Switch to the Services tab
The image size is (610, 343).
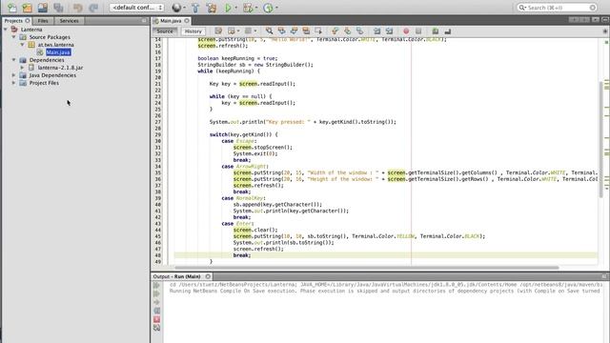[69, 21]
